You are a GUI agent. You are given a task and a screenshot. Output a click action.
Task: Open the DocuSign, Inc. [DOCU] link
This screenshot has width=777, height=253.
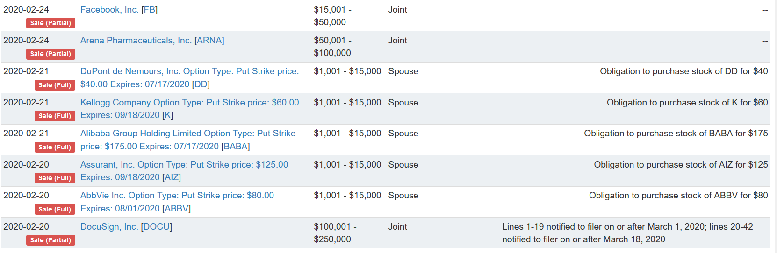point(126,226)
